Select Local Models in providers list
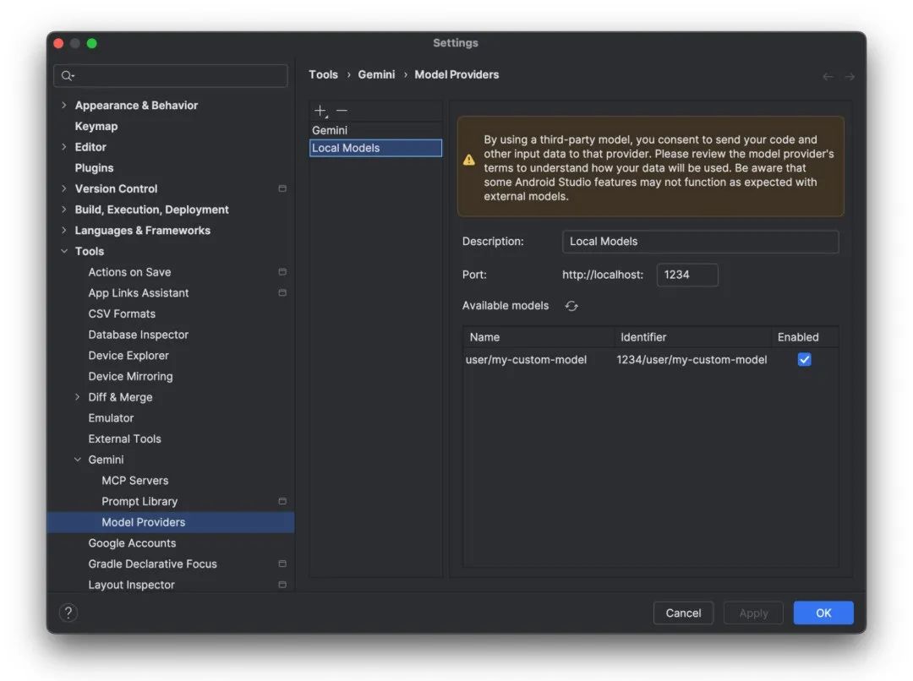 [375, 148]
